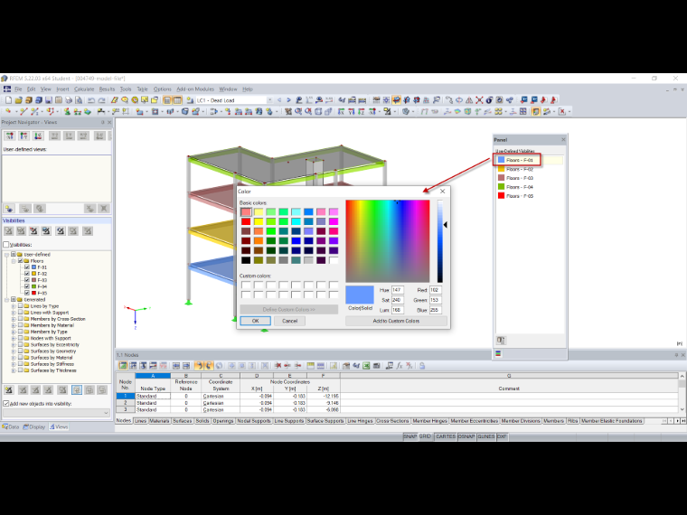The height and width of the screenshot is (515, 687).
Task: Close the Color dialog with X
Action: [443, 192]
